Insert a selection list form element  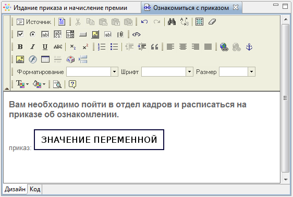click(70, 34)
